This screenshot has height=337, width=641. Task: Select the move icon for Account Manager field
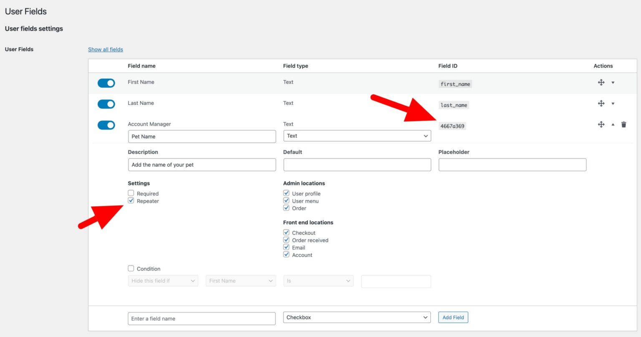click(601, 124)
